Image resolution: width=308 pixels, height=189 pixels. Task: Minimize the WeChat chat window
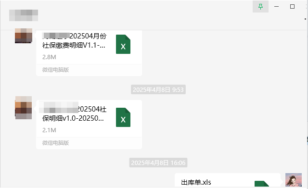(276, 7)
